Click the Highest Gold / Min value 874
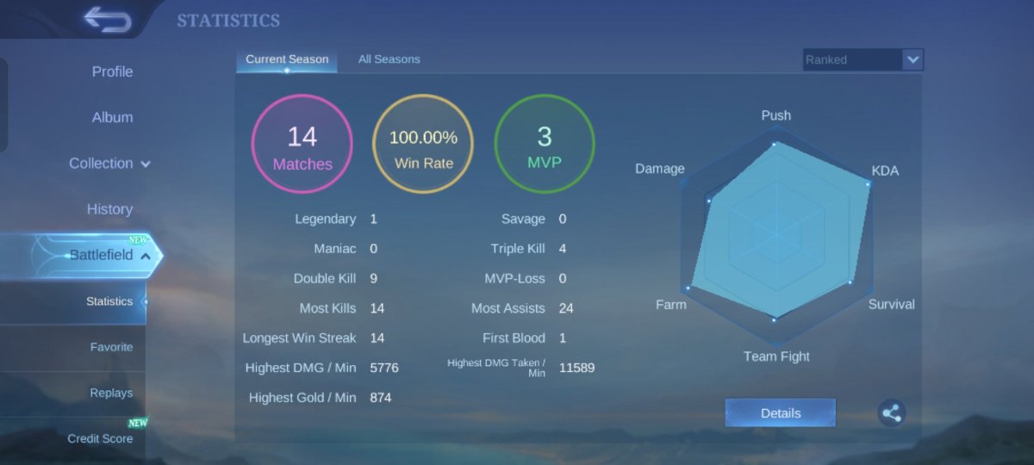 381,398
